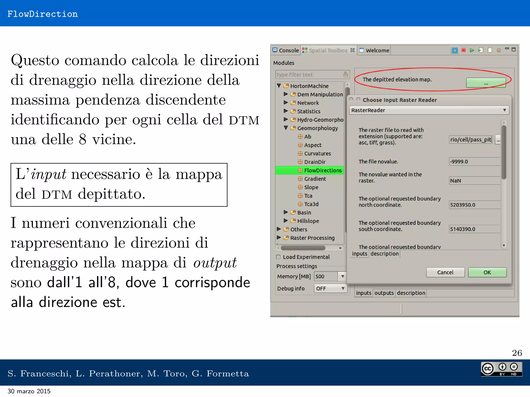Open the gear settings icon
The height and width of the screenshot is (397, 530).
499,50
